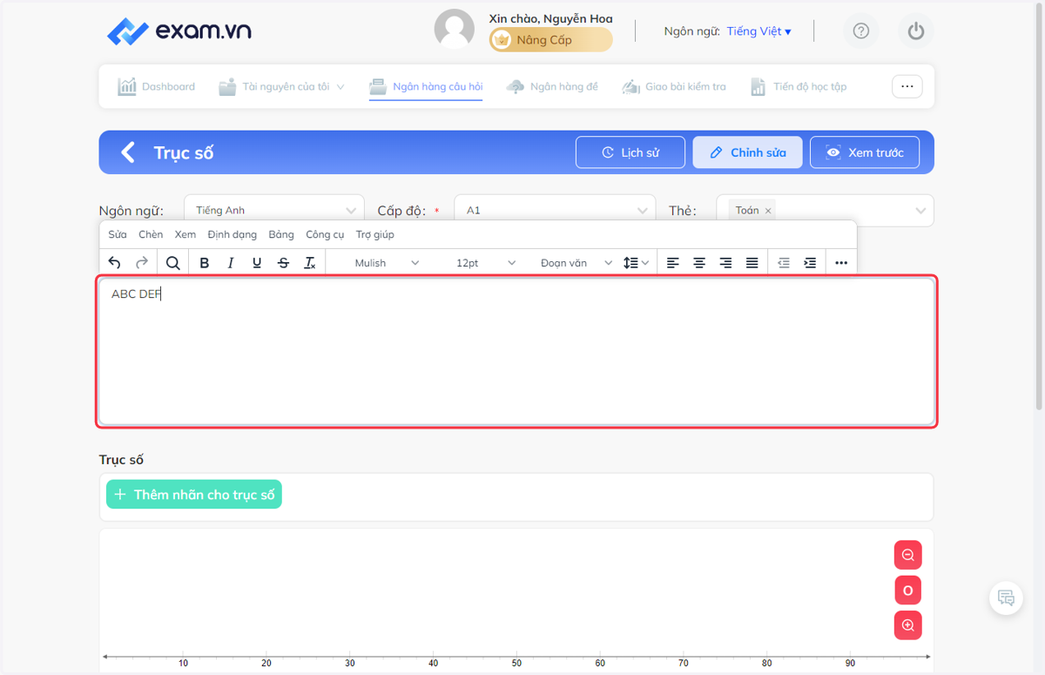The height and width of the screenshot is (675, 1045).
Task: Zoom out the number line
Action: (x=907, y=555)
